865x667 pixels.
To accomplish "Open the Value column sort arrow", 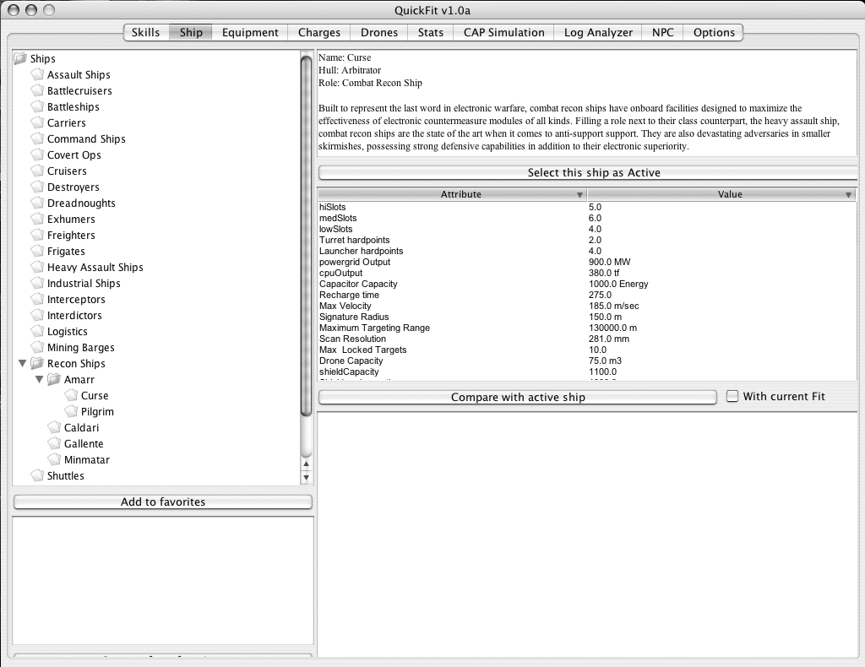I will (x=848, y=194).
